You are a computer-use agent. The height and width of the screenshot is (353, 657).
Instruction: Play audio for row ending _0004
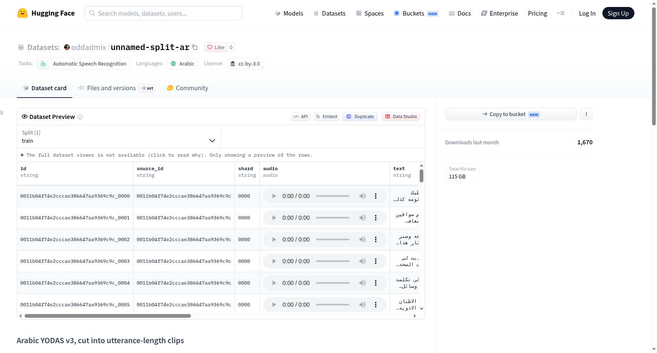[274, 283]
